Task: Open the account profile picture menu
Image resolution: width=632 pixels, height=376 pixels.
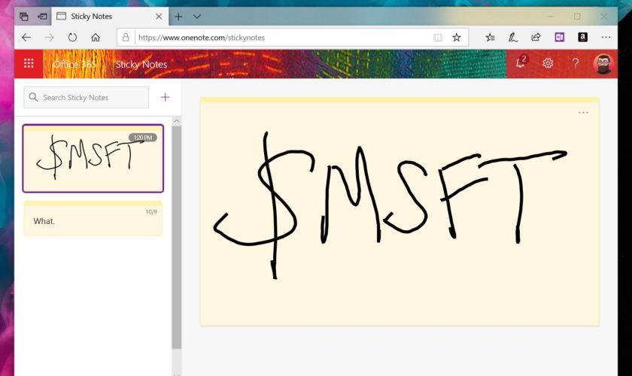Action: [x=603, y=63]
